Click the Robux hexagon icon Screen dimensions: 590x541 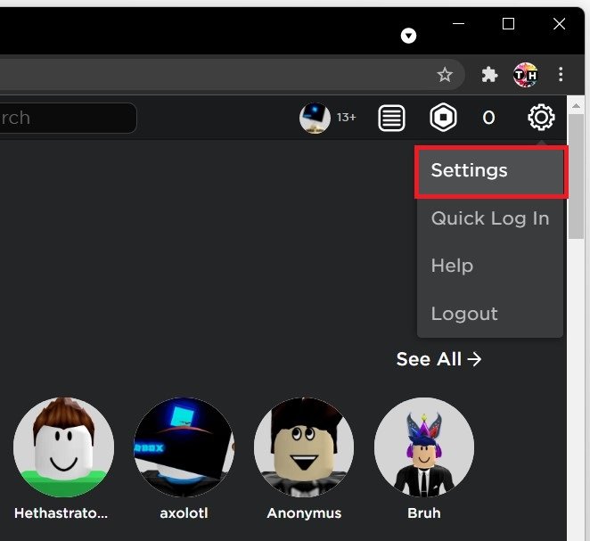(x=443, y=118)
